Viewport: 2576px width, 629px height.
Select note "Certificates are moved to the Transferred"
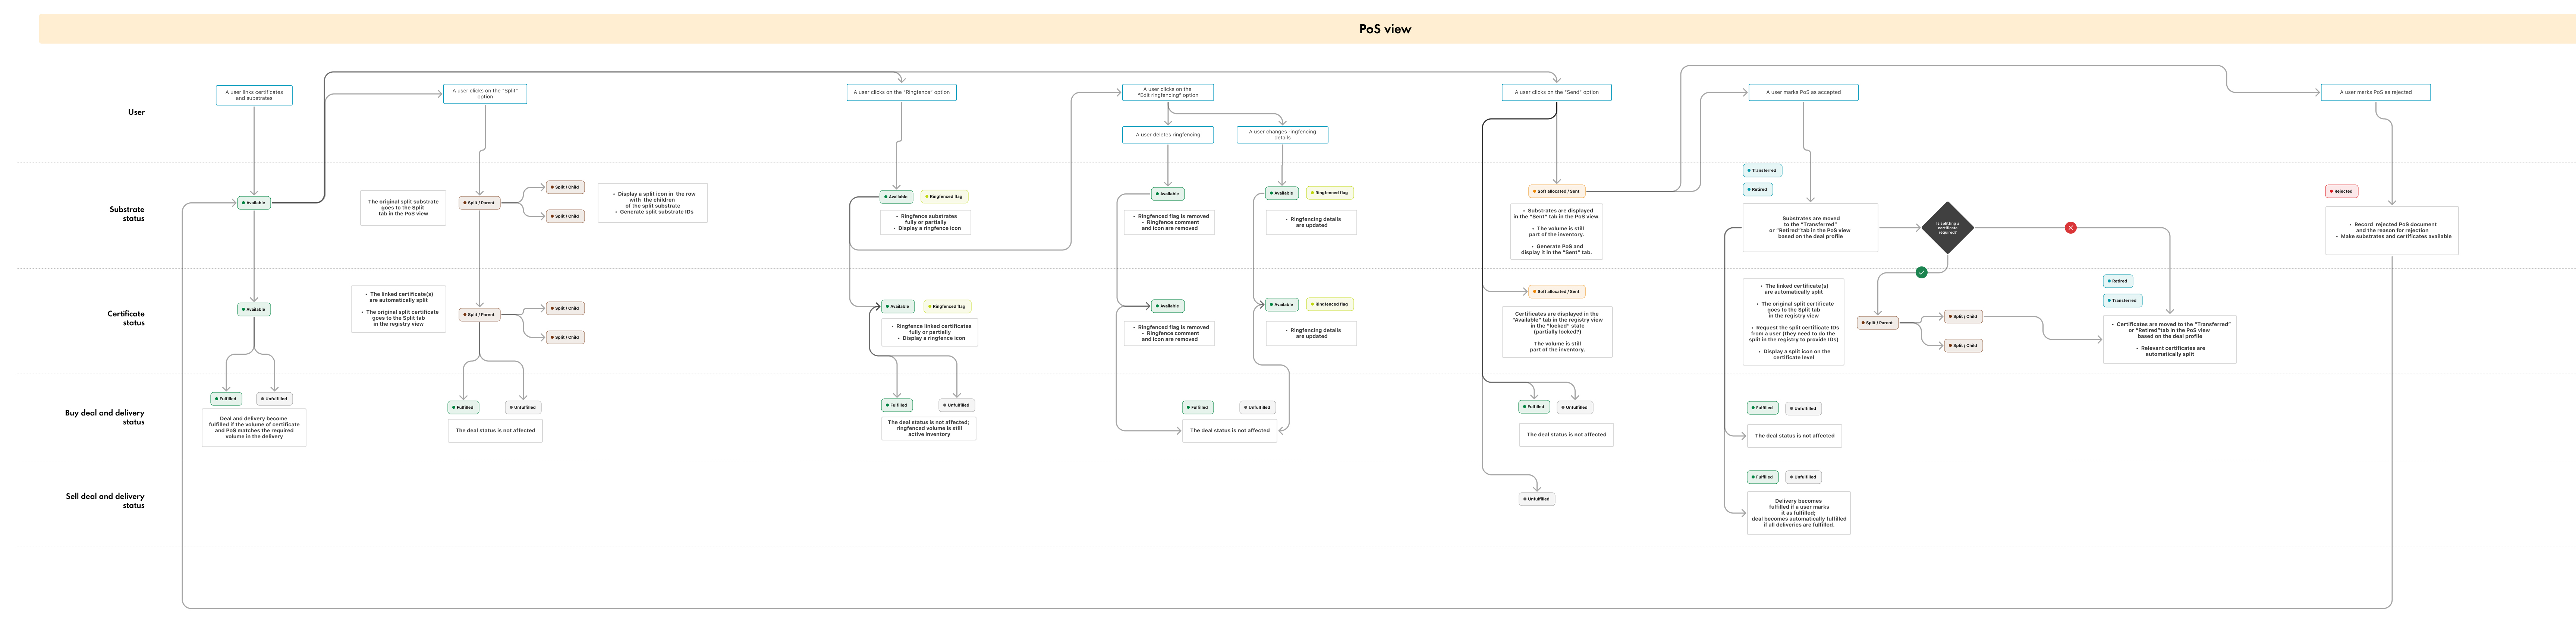tap(2170, 339)
